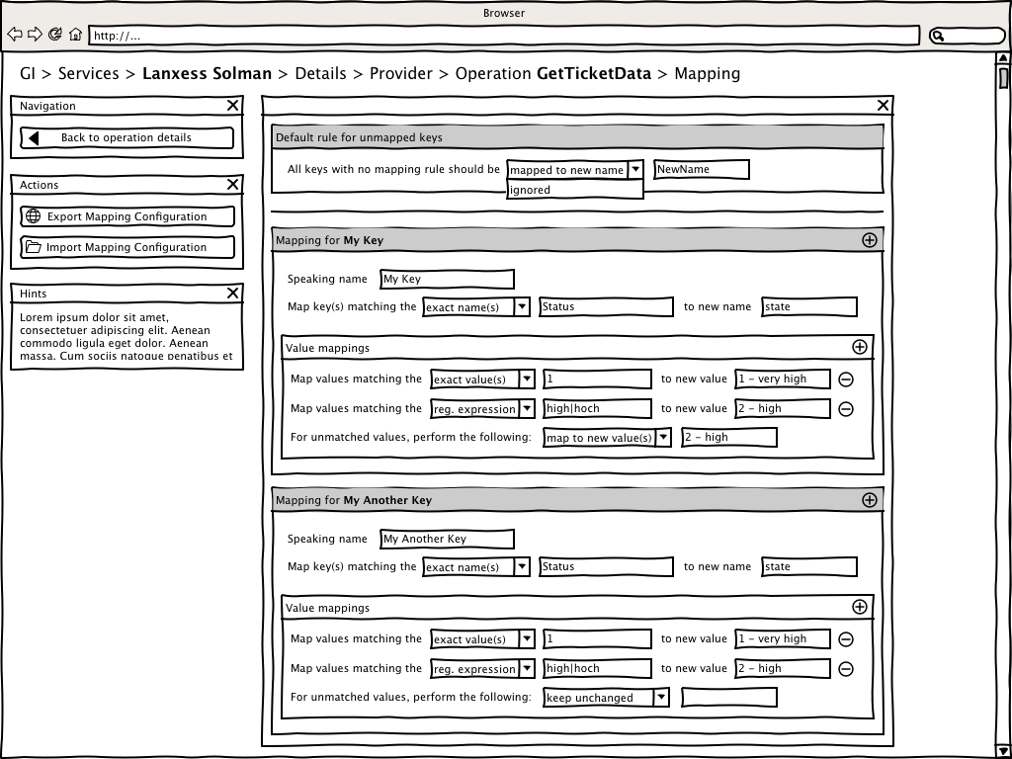Click plus icon in Mapping for My Another Key header
Image resolution: width=1012 pixels, height=759 pixels.
[870, 500]
